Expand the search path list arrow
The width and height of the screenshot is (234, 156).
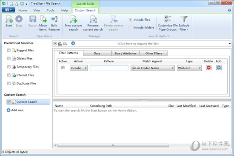230,44
